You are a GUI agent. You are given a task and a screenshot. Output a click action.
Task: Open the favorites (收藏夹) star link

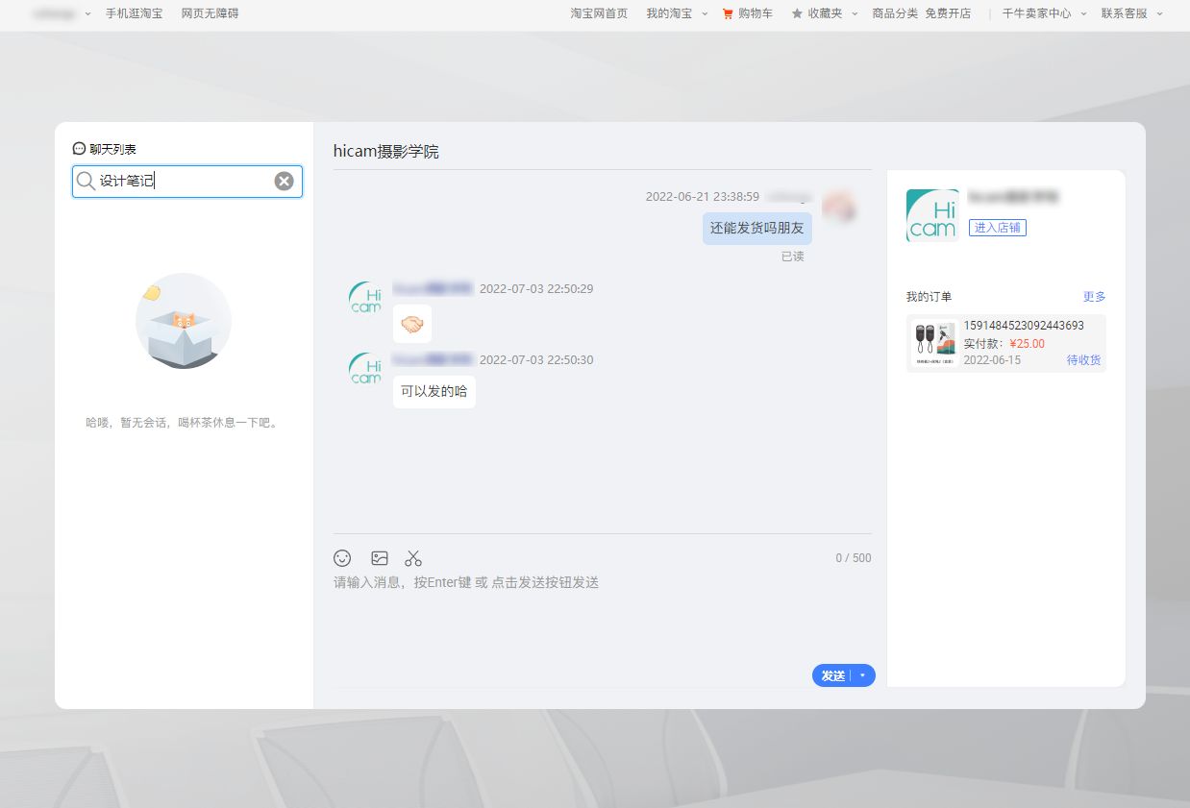coord(816,13)
